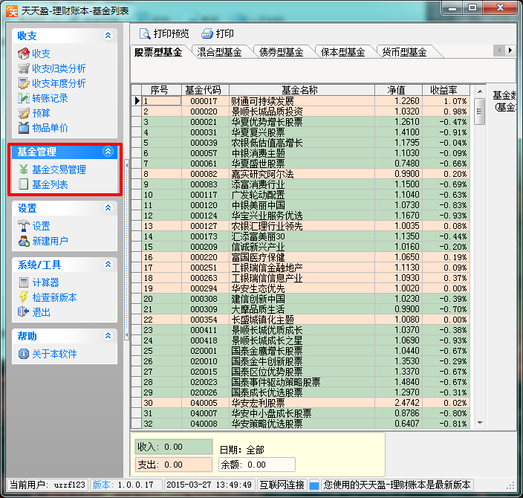Open the 关于本软件 link

click(54, 354)
